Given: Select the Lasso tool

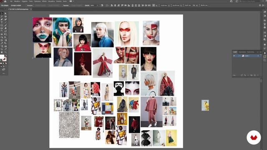Looking at the screenshot, I should 5,17.
